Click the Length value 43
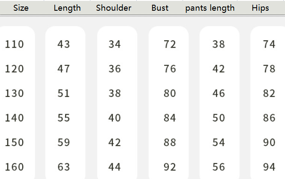The height and width of the screenshot is (179, 285). click(x=63, y=44)
